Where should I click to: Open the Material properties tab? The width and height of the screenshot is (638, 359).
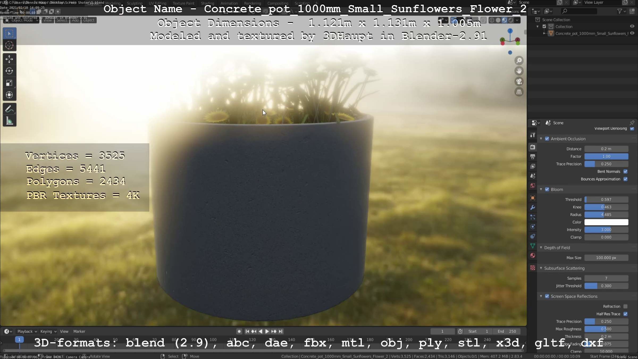pos(532,256)
